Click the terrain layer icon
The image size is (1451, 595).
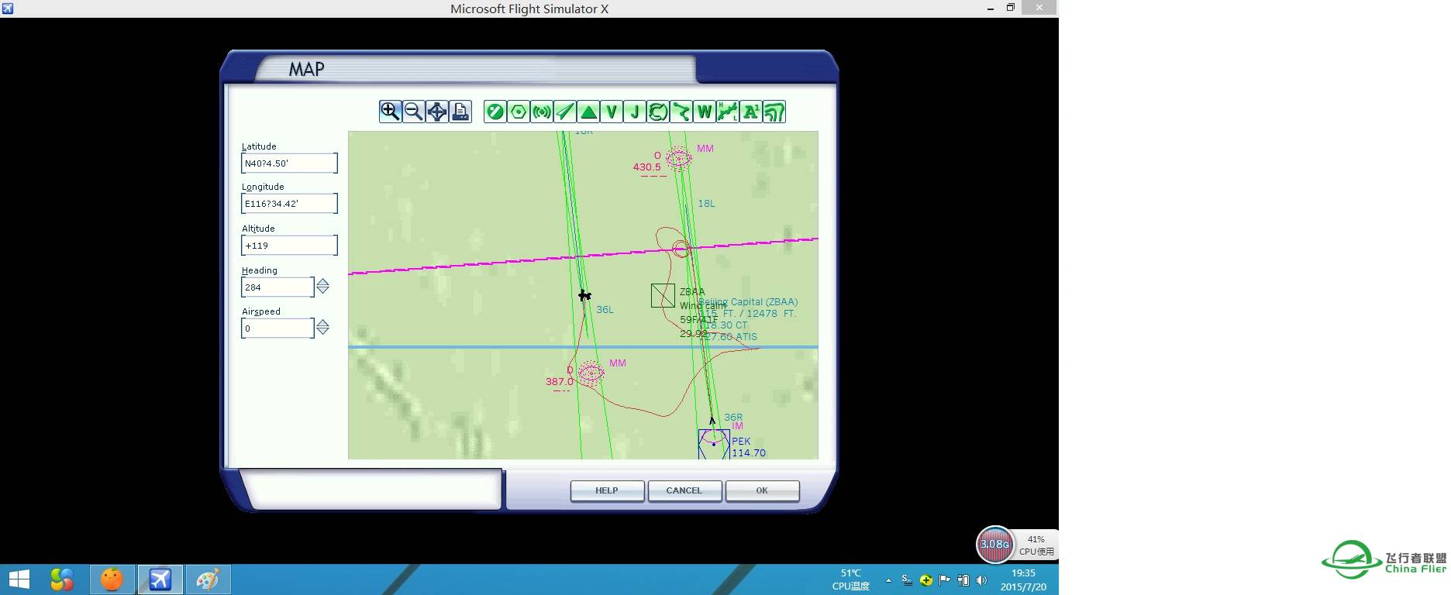774,112
